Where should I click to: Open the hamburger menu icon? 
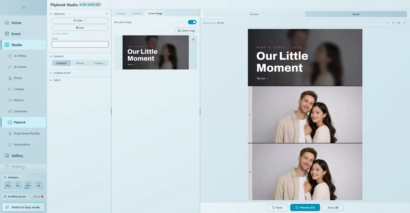click(23, 8)
